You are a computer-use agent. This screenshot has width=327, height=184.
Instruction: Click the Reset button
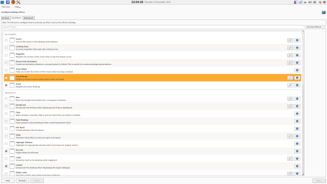point(37,180)
